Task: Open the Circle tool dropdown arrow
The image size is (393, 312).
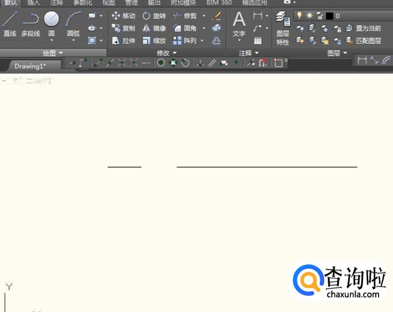Action: (52, 40)
